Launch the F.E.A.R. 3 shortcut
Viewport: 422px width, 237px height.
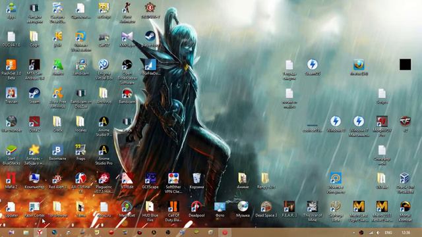[289, 207]
